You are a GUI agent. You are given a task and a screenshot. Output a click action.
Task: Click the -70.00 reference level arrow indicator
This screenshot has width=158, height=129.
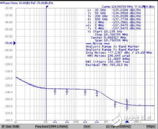click(15, 43)
